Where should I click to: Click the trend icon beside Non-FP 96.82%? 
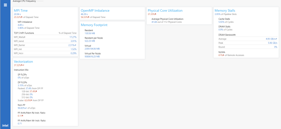[x=26, y=108]
